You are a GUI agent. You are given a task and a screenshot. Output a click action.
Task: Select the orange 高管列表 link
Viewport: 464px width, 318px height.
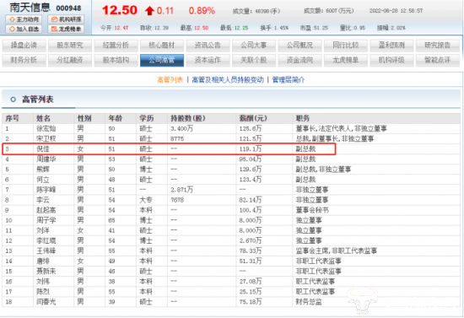(170, 80)
